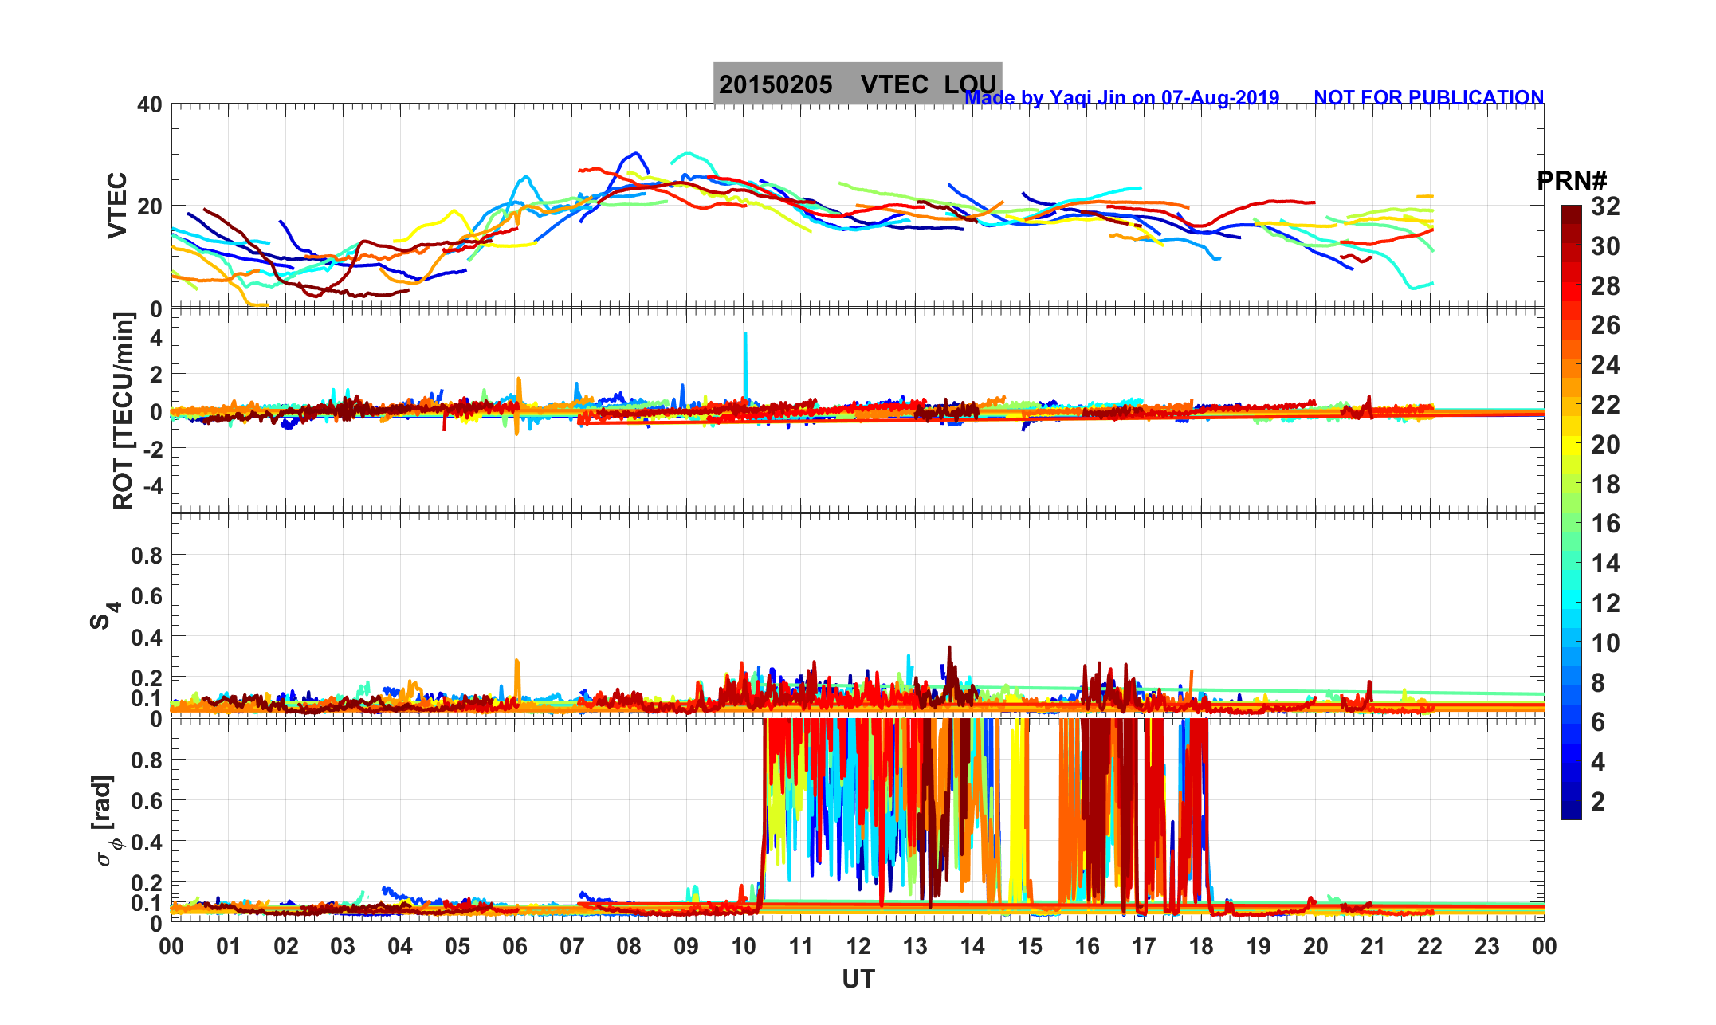Click the "18" hour tick label

1200,947
